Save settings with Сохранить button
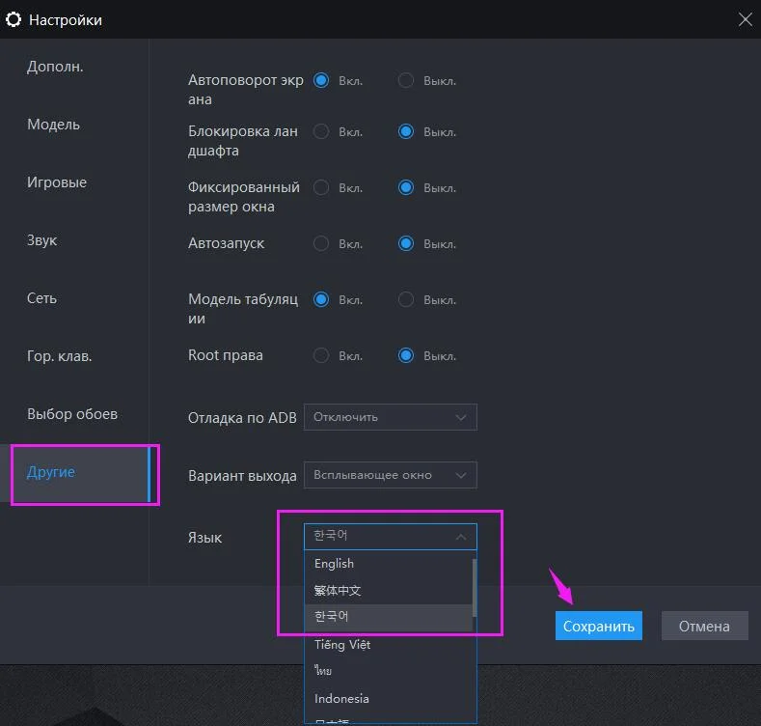Viewport: 761px width, 726px height. pyautogui.click(x=598, y=626)
